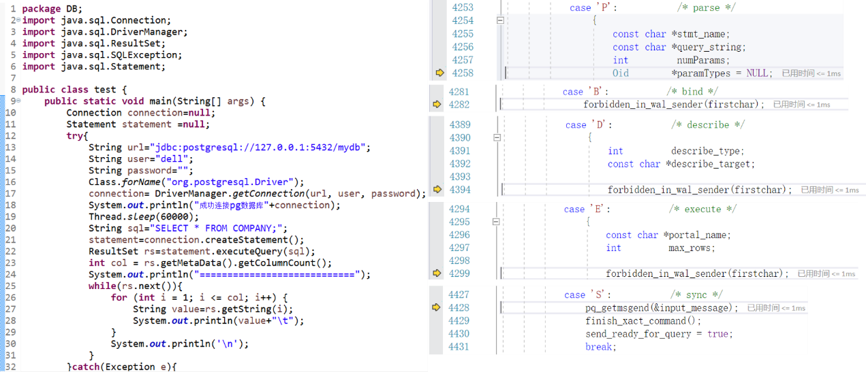Screen dimensions: 866x372
Task: Open the elapsed-time tip on line 4428
Action: pyautogui.click(x=776, y=308)
